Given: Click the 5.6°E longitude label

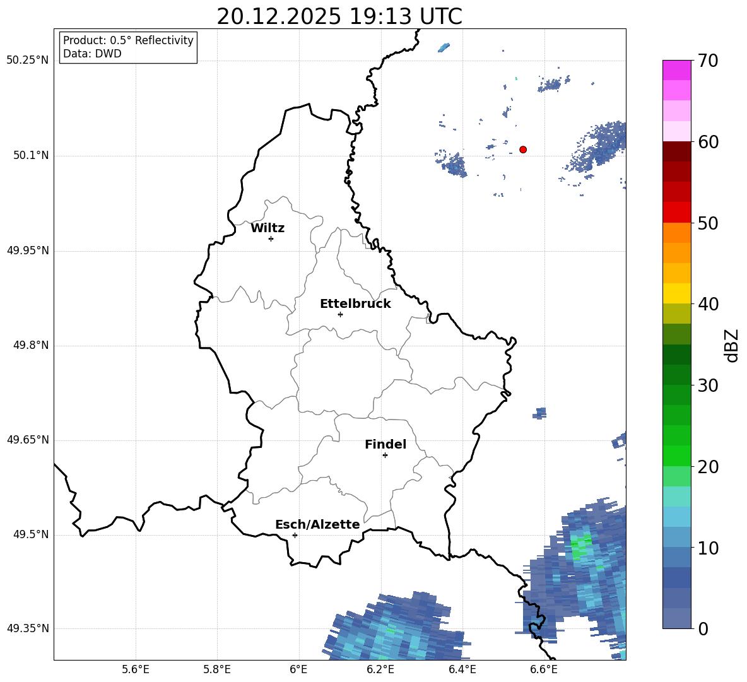Looking at the screenshot, I should click(136, 669).
